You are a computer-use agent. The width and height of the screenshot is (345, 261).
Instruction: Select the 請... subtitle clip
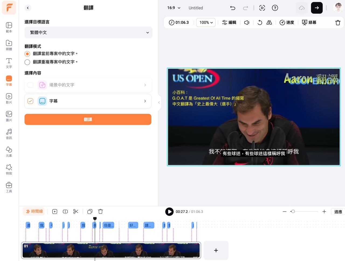coord(149,225)
